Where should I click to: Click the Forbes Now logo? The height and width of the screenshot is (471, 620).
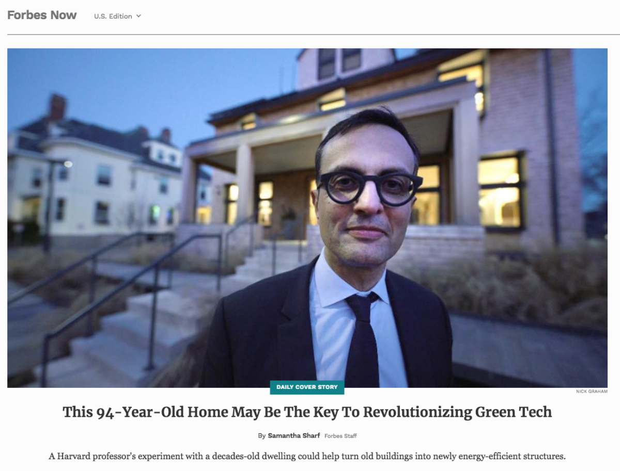42,15
